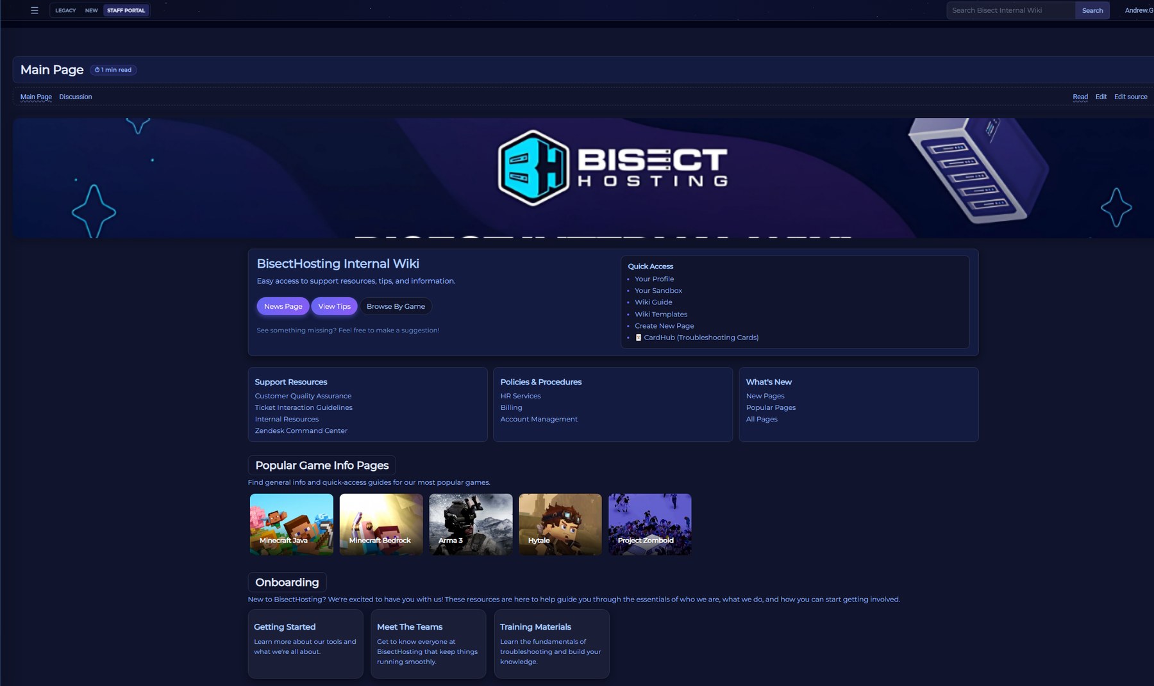Click the Policies & Procedures heading
This screenshot has height=686, width=1154.
point(541,382)
